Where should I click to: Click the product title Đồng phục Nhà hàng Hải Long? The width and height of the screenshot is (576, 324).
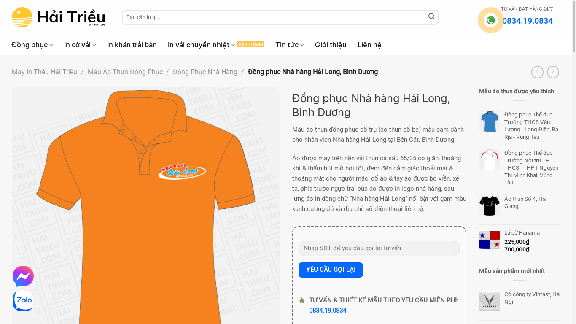371,105
